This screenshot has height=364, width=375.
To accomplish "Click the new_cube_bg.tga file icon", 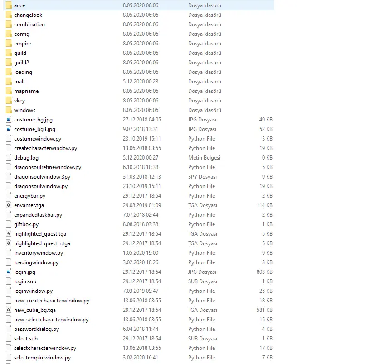I will (9, 310).
